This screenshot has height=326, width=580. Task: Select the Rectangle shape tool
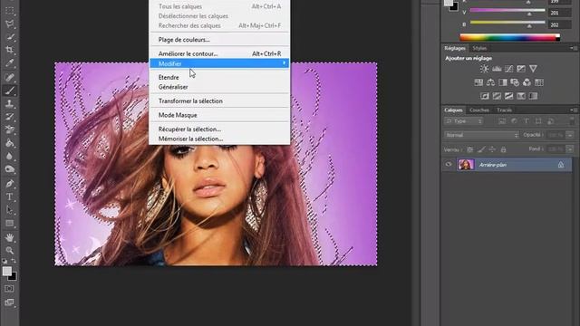point(10,224)
